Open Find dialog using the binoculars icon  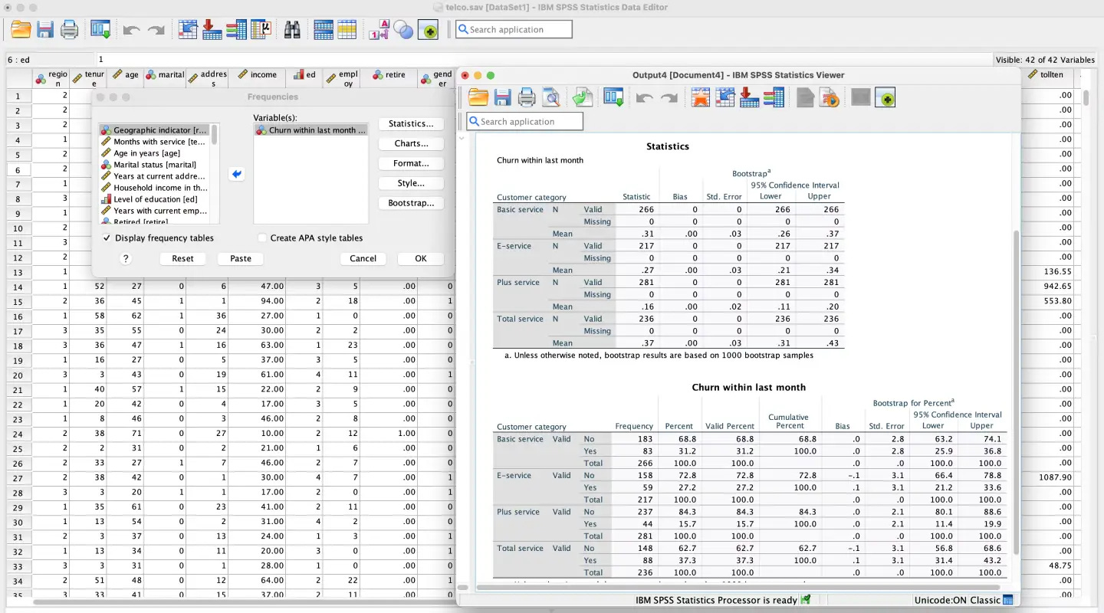click(x=294, y=29)
